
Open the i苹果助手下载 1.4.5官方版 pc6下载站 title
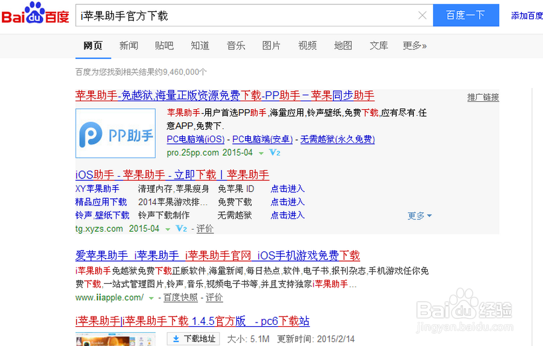(192, 321)
